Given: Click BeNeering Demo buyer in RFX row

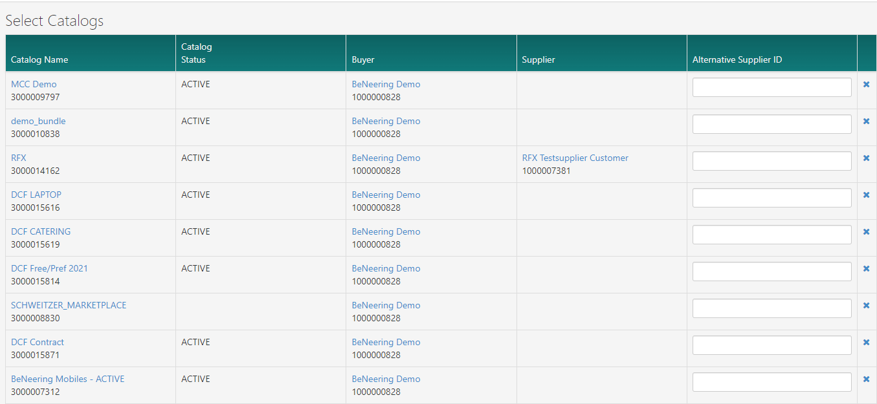Looking at the screenshot, I should point(386,158).
